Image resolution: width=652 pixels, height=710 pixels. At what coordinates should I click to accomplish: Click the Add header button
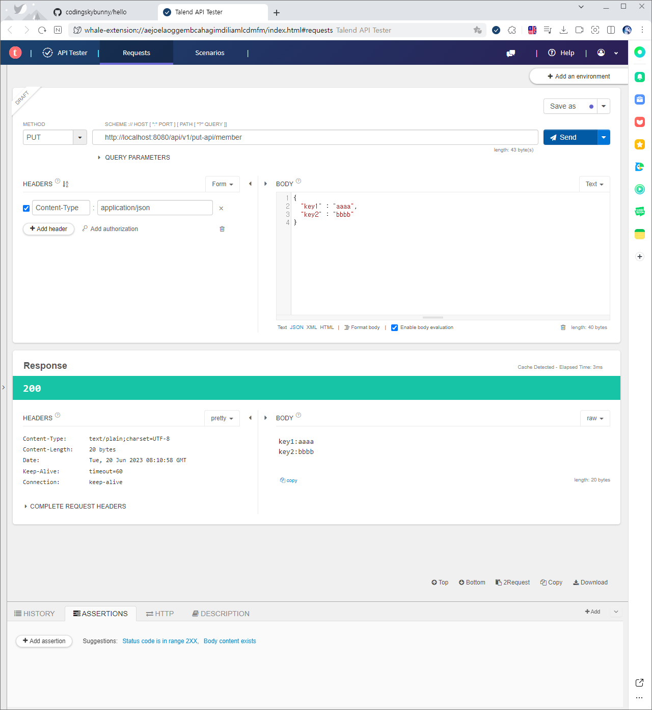(48, 229)
